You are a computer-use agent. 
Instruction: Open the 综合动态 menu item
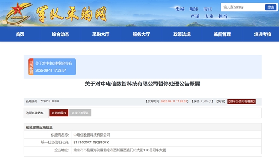pos(61,34)
